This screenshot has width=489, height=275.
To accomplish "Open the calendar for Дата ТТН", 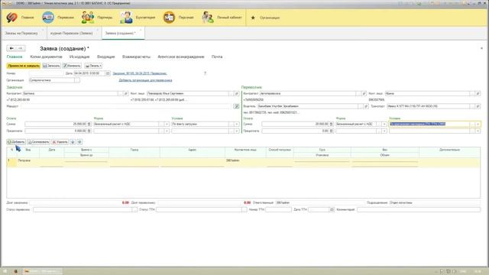I will (x=332, y=210).
